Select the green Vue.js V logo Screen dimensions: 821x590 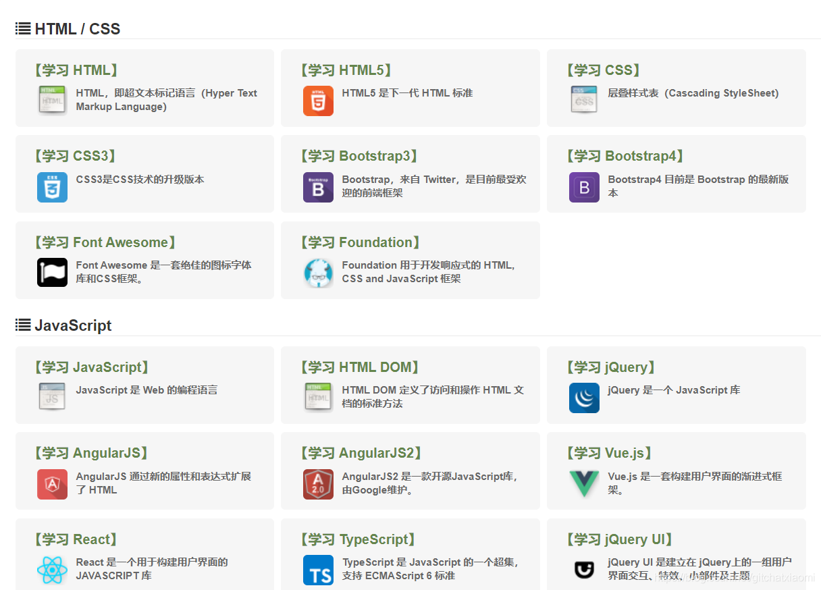pos(584,484)
